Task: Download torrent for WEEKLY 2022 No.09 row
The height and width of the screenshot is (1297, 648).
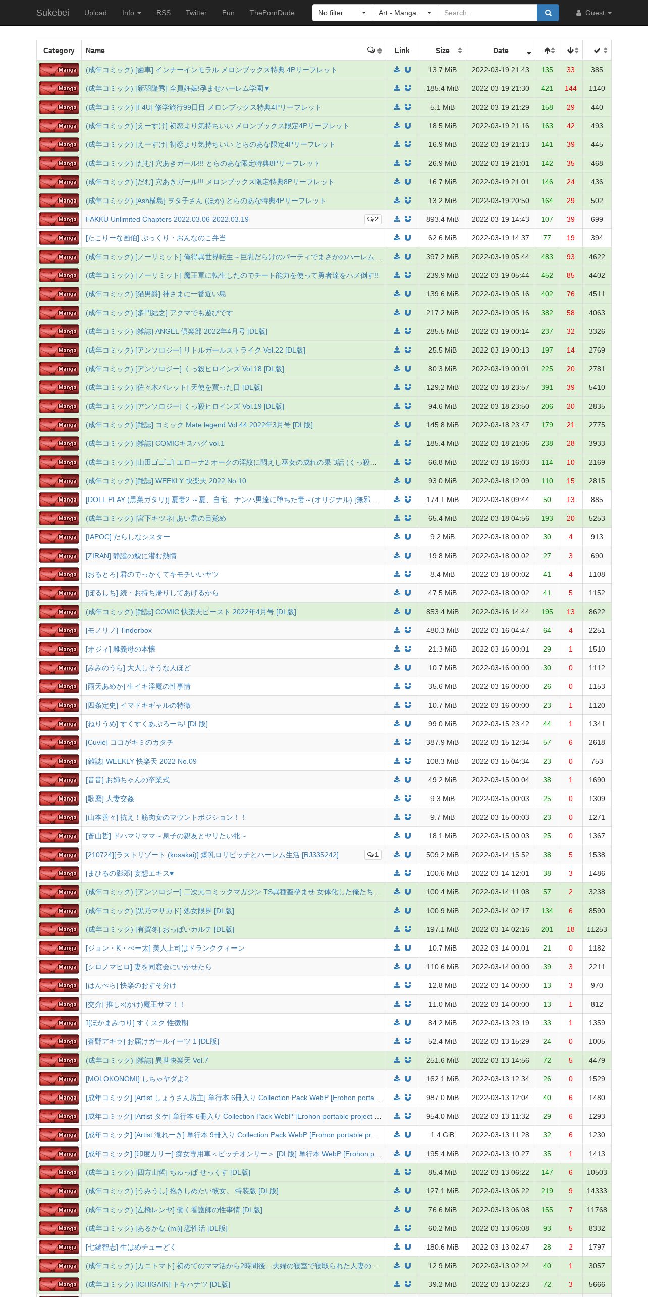Action: point(397,761)
